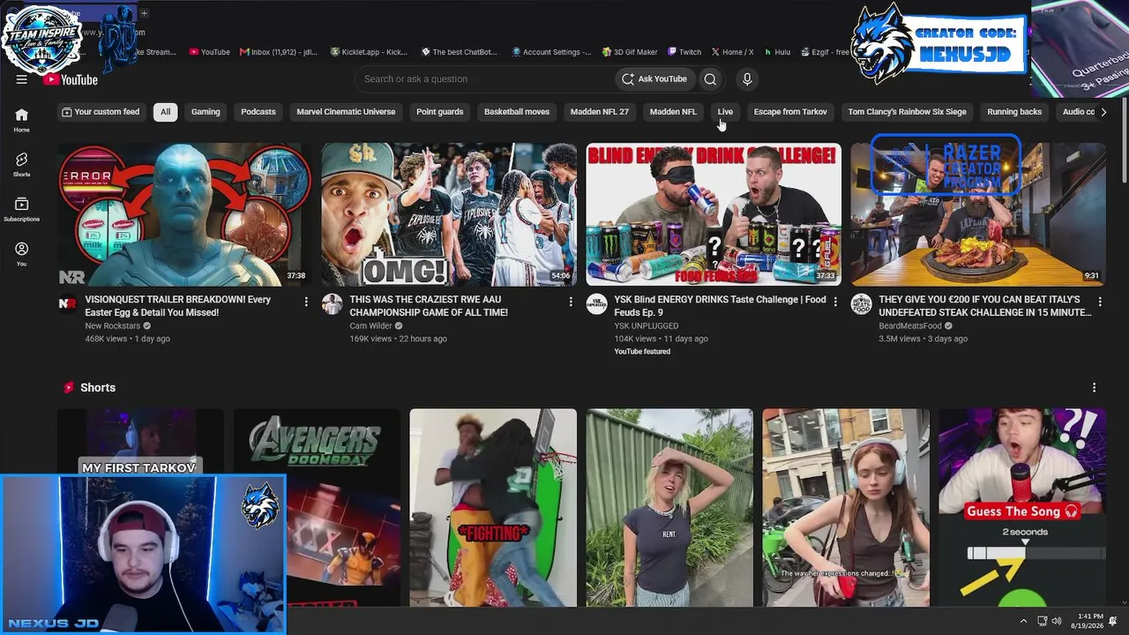Image resolution: width=1129 pixels, height=635 pixels.
Task: Click the Ask YouTube button
Action: click(654, 79)
